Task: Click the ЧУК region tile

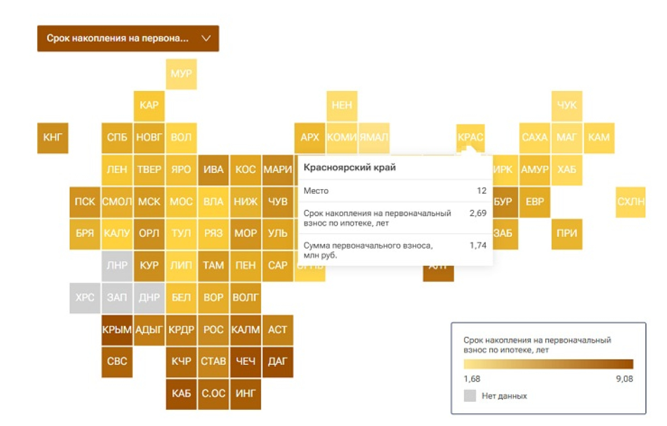Action: [x=566, y=105]
